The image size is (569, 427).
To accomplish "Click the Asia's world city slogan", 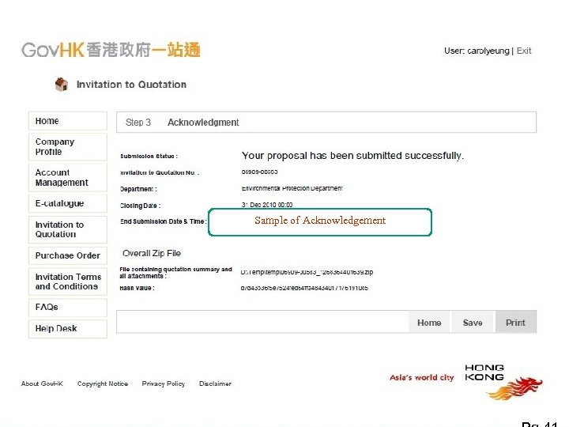I will [422, 378].
